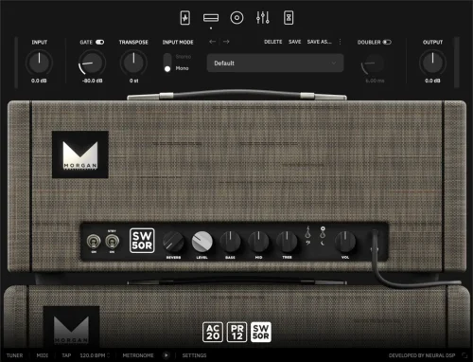Flip the amp standby switch

point(112,242)
